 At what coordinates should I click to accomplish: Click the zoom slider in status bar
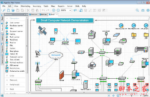pyautogui.click(x=132, y=96)
